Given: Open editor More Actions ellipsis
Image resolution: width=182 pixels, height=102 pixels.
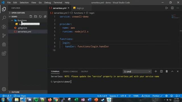Looking at the screenshot, I should click(178, 8).
